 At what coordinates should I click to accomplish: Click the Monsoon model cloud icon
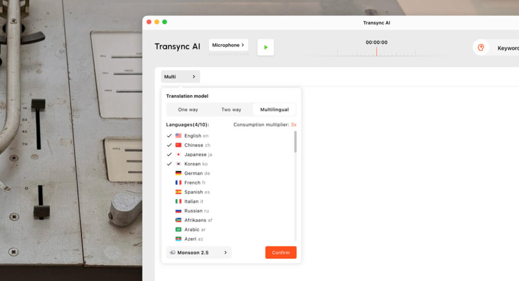pos(172,253)
